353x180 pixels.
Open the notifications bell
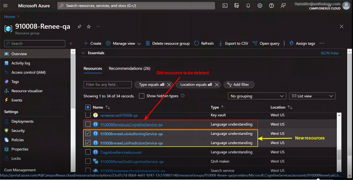pos(248,5)
